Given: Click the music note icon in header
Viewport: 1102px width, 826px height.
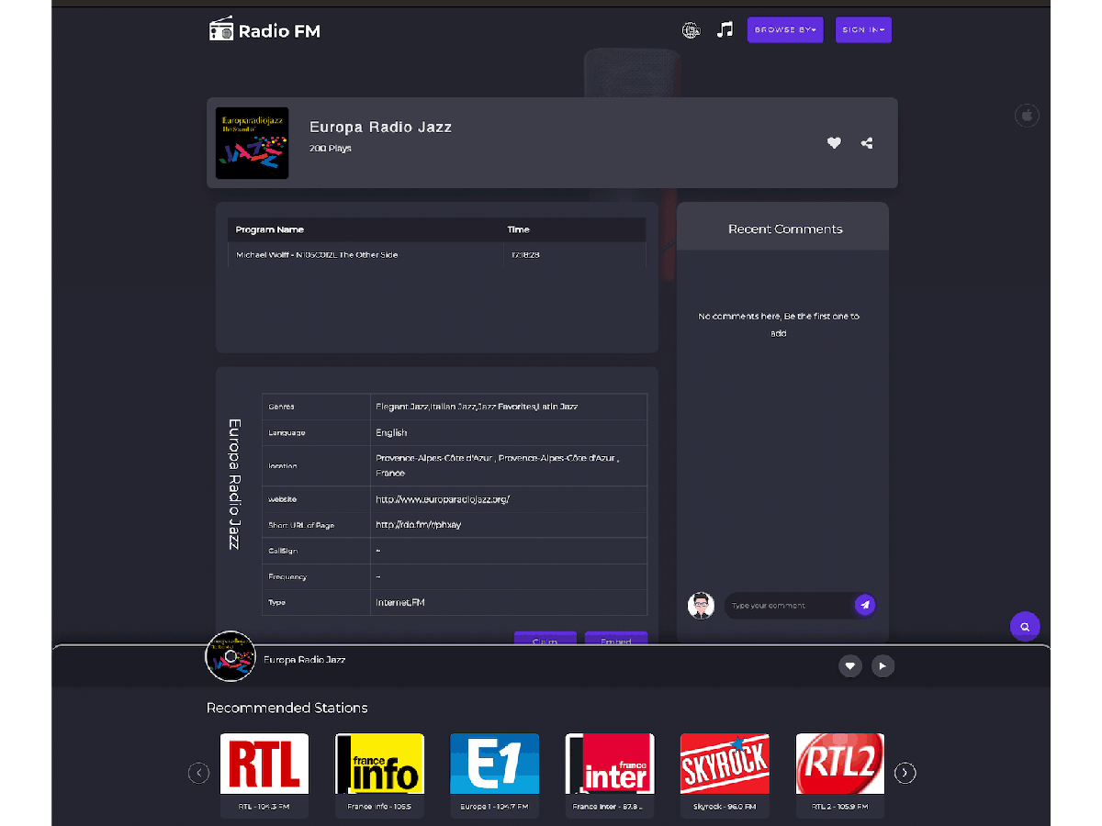Looking at the screenshot, I should (725, 30).
